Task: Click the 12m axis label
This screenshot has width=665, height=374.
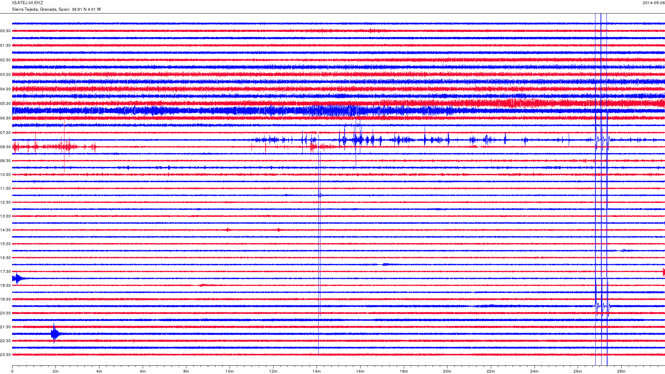Action: click(x=273, y=371)
